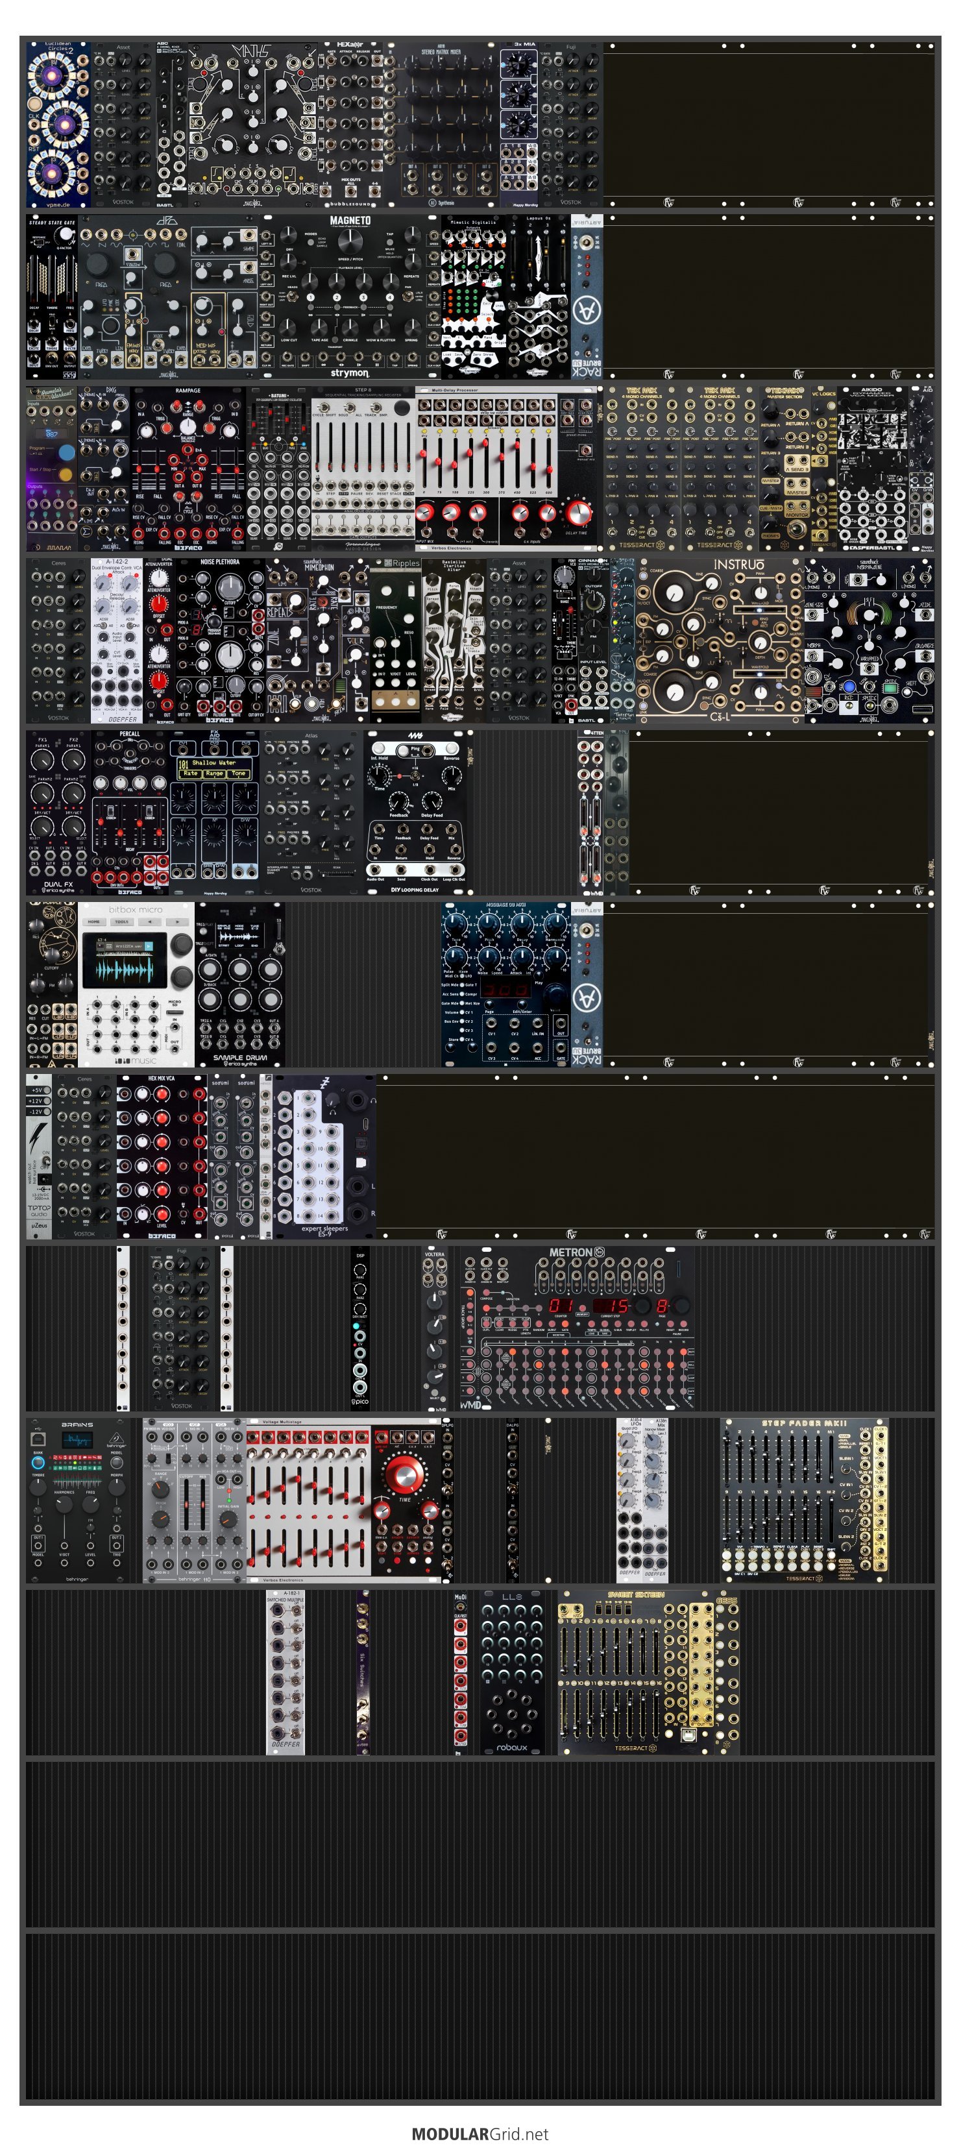This screenshot has width=961, height=2148.
Task: Click the Erica Synths Sample Drum module
Action: coord(239,984)
